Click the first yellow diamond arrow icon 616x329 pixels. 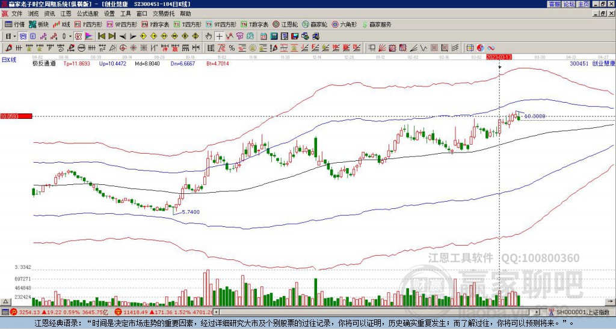(x=143, y=37)
